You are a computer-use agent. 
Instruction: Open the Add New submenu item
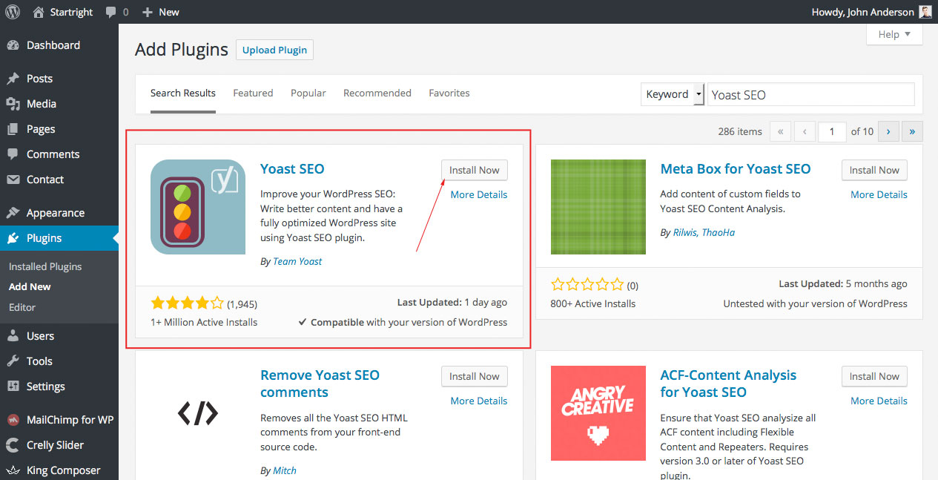point(30,286)
